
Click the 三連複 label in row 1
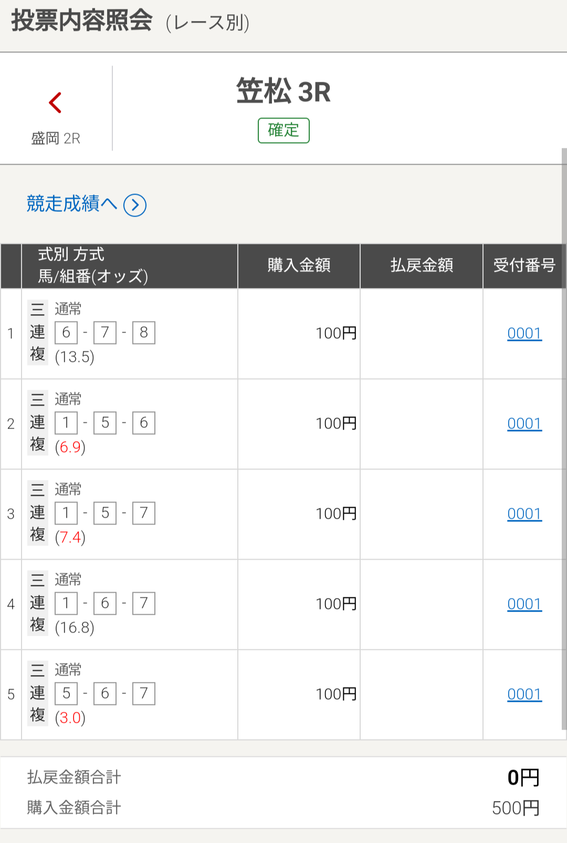(x=37, y=332)
